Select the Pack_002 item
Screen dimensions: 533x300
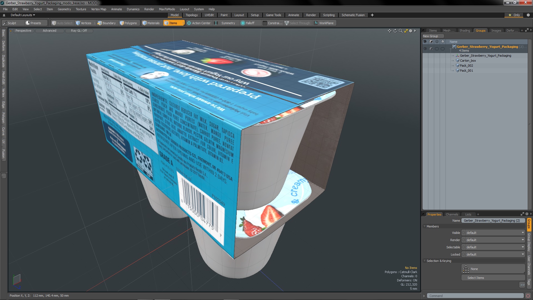pos(466,66)
